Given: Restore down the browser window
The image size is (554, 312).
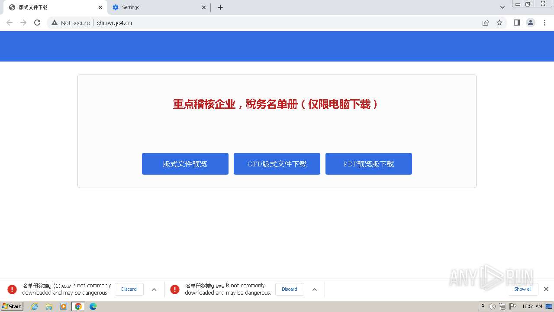Looking at the screenshot, I should (528, 3).
